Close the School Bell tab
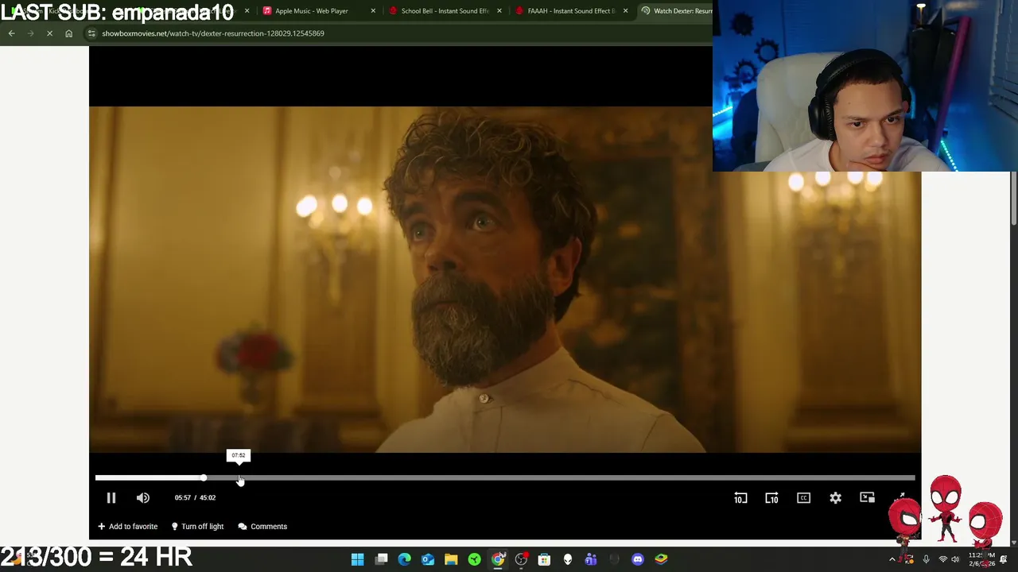This screenshot has width=1018, height=572. [499, 11]
